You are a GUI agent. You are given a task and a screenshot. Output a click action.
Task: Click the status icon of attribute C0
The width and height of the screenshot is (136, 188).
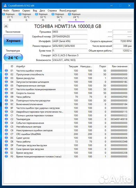pos(6,112)
